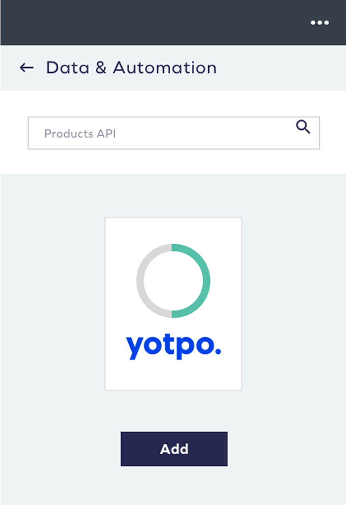This screenshot has width=346, height=505.
Task: Click the word Automation in the title
Action: (x=165, y=68)
